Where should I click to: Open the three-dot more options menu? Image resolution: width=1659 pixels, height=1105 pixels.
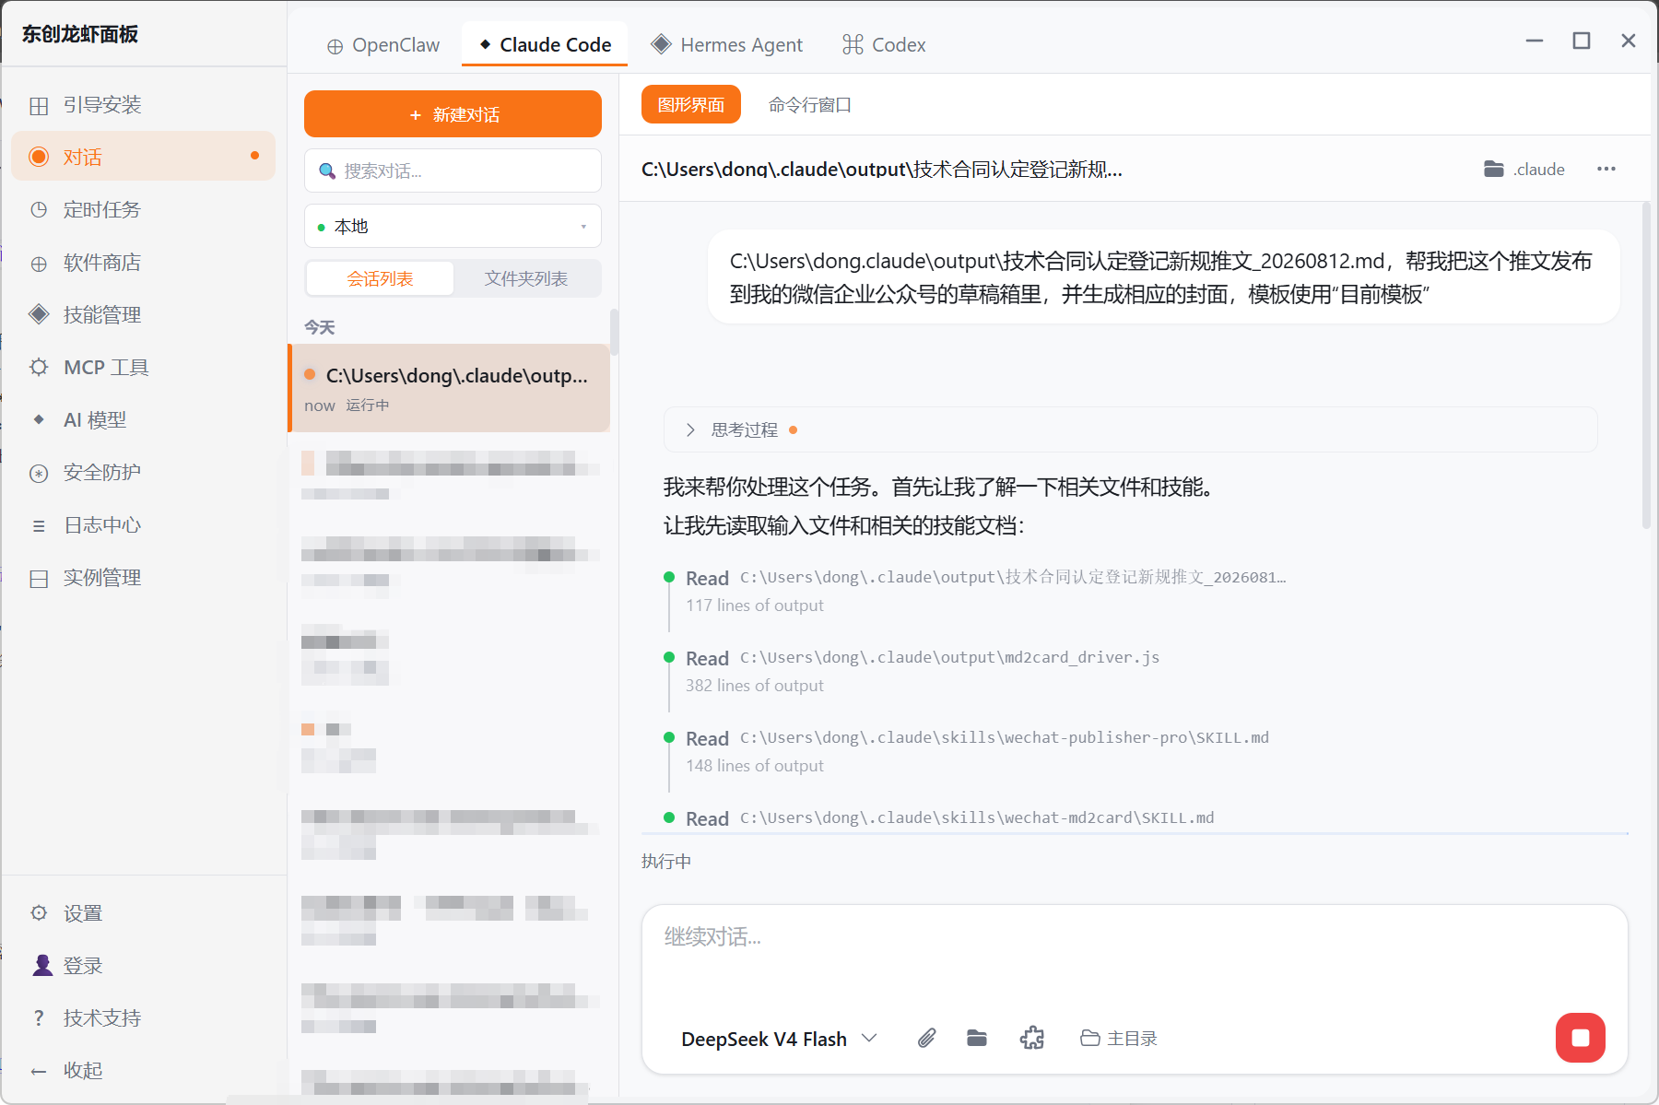1606,169
